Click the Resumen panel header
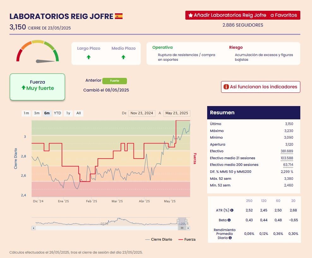Screen dimensions: 312x258 (x=254, y=112)
